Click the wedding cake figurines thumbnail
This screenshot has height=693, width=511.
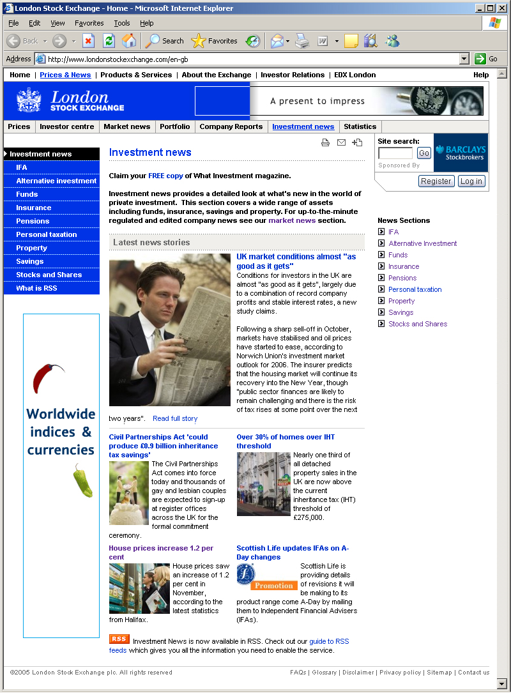click(x=129, y=493)
